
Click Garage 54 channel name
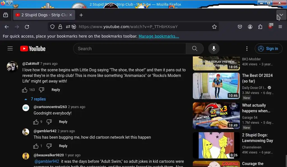tap(250, 118)
